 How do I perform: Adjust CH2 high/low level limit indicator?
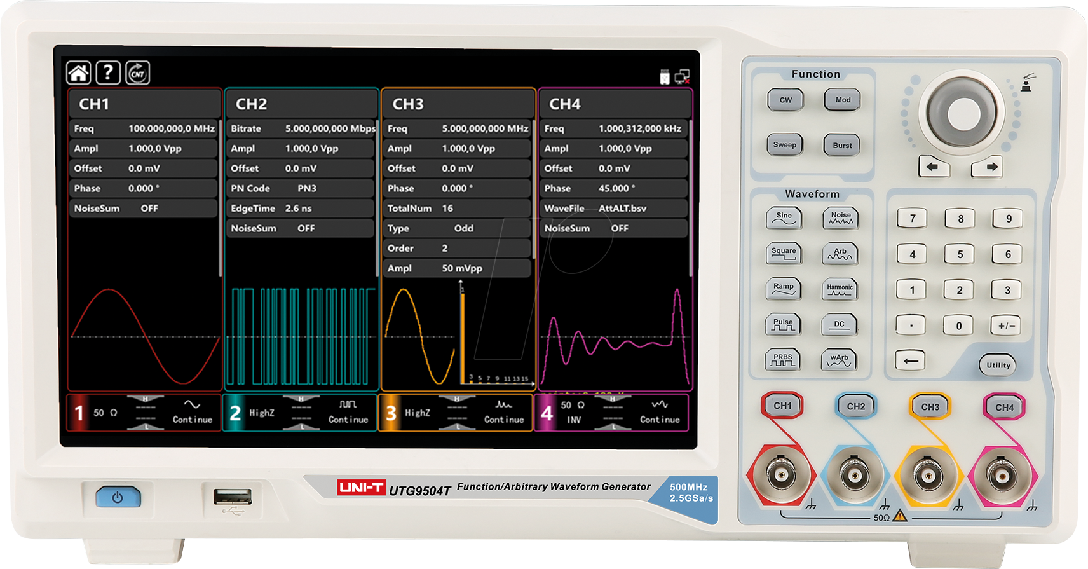pos(301,413)
